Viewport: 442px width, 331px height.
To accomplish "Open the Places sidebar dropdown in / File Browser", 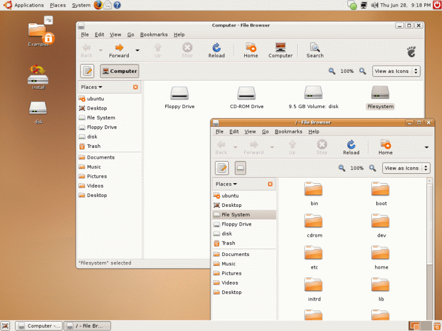I will click(x=227, y=184).
